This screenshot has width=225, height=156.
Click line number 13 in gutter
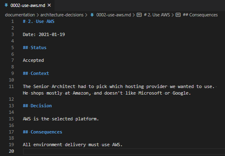tap(11, 106)
